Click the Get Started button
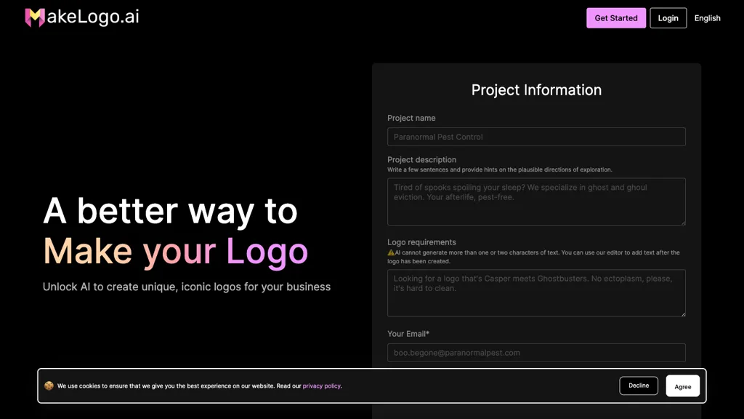Viewport: 744px width, 419px height. tap(616, 18)
